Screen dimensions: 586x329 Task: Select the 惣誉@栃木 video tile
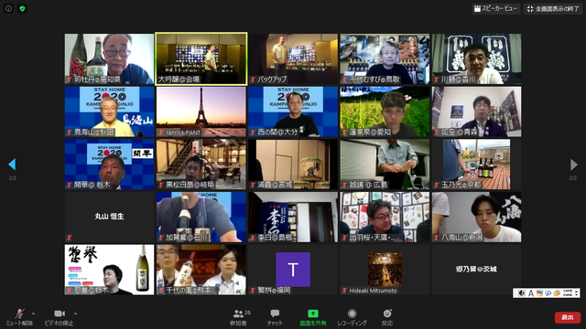point(109,270)
